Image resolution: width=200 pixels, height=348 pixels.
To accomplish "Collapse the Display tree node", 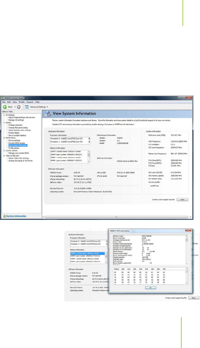I will (4, 123).
